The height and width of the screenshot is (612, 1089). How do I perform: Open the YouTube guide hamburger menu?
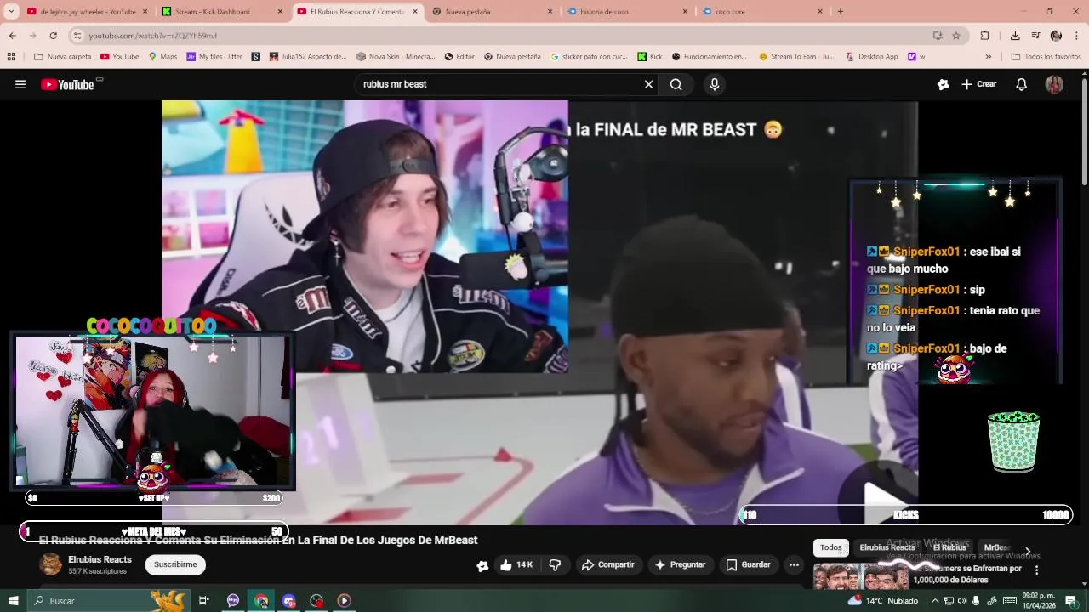[x=20, y=84]
